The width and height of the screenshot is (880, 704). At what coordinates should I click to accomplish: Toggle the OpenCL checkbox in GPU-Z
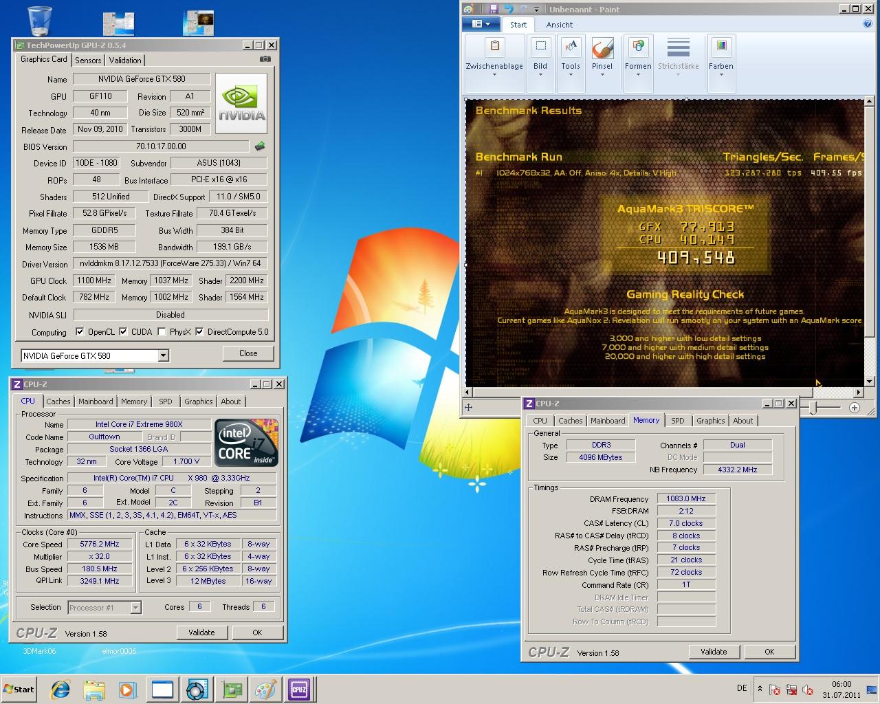[80, 332]
